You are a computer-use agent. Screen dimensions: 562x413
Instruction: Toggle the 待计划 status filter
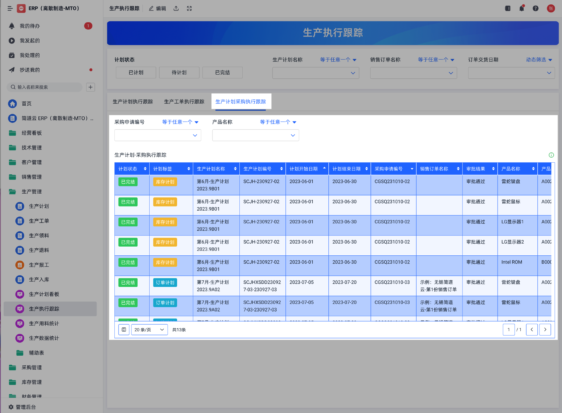(x=179, y=73)
